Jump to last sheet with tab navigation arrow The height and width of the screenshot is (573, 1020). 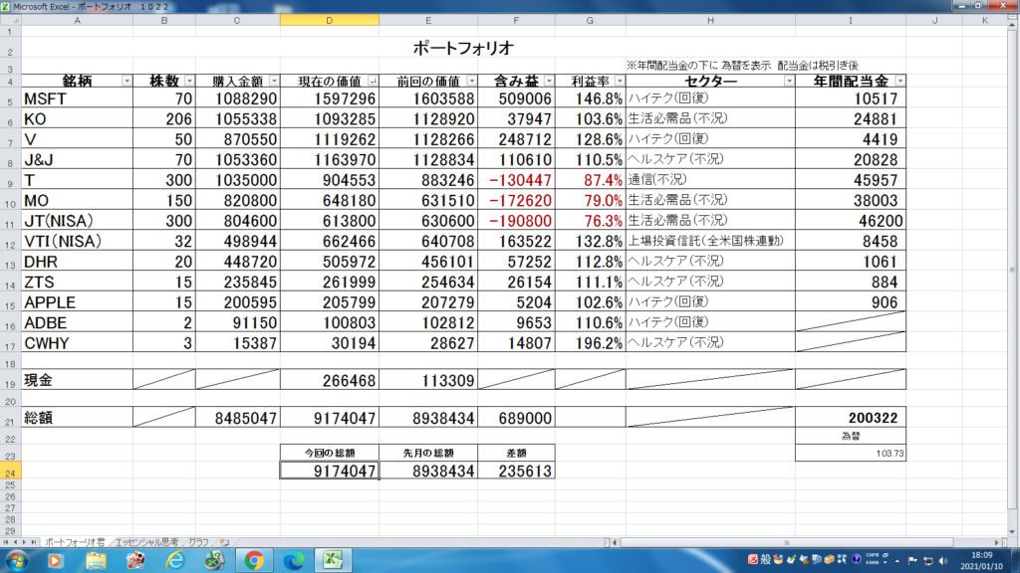34,542
